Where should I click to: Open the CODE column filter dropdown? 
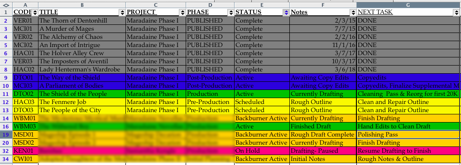(35, 12)
